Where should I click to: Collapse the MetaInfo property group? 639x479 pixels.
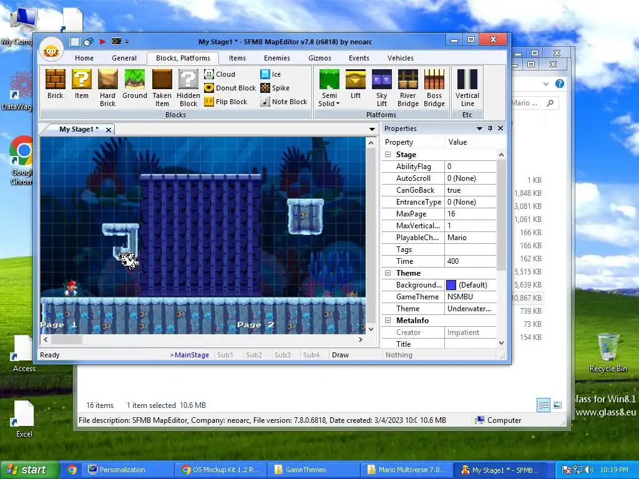[388, 321]
